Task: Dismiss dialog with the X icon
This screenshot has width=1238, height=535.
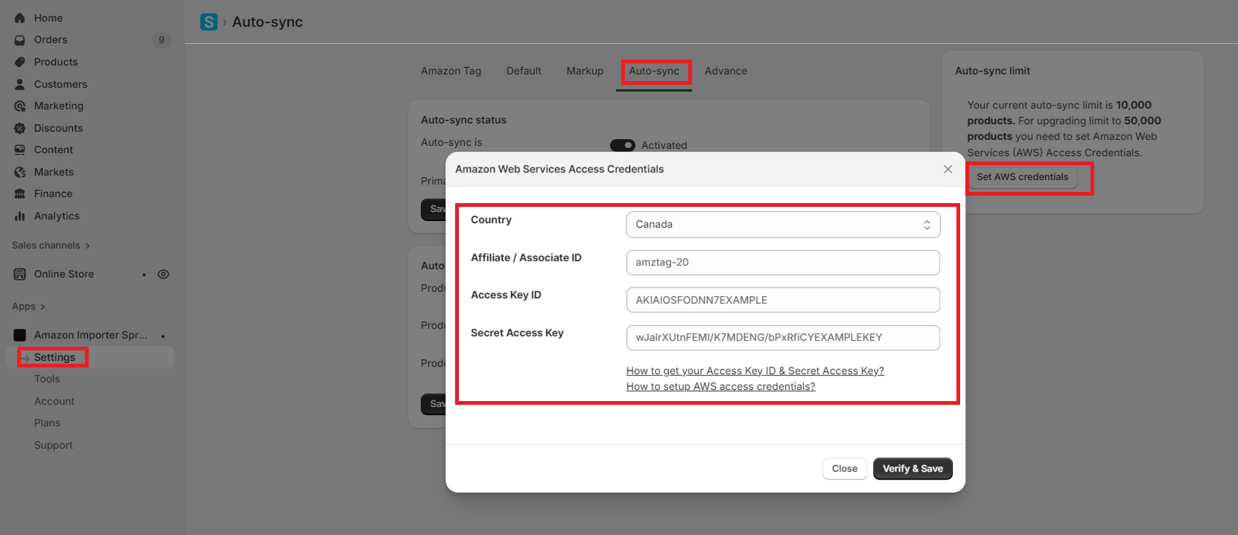Action: tap(947, 170)
